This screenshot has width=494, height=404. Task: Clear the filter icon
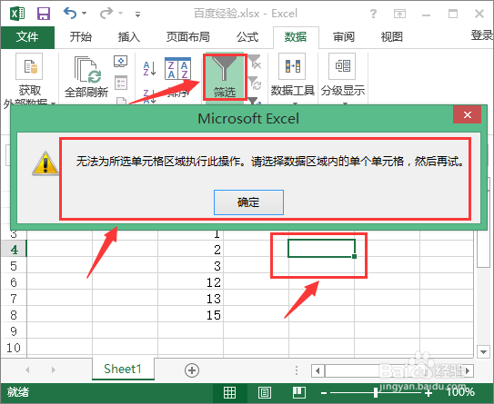tap(255, 62)
